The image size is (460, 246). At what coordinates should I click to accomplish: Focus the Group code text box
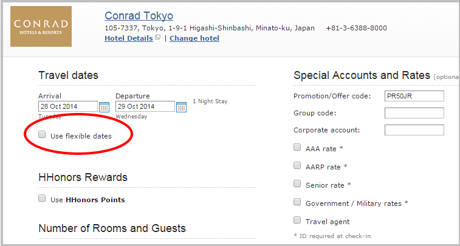pos(414,113)
